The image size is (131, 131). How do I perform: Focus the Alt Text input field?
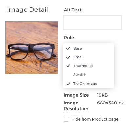[92, 23]
